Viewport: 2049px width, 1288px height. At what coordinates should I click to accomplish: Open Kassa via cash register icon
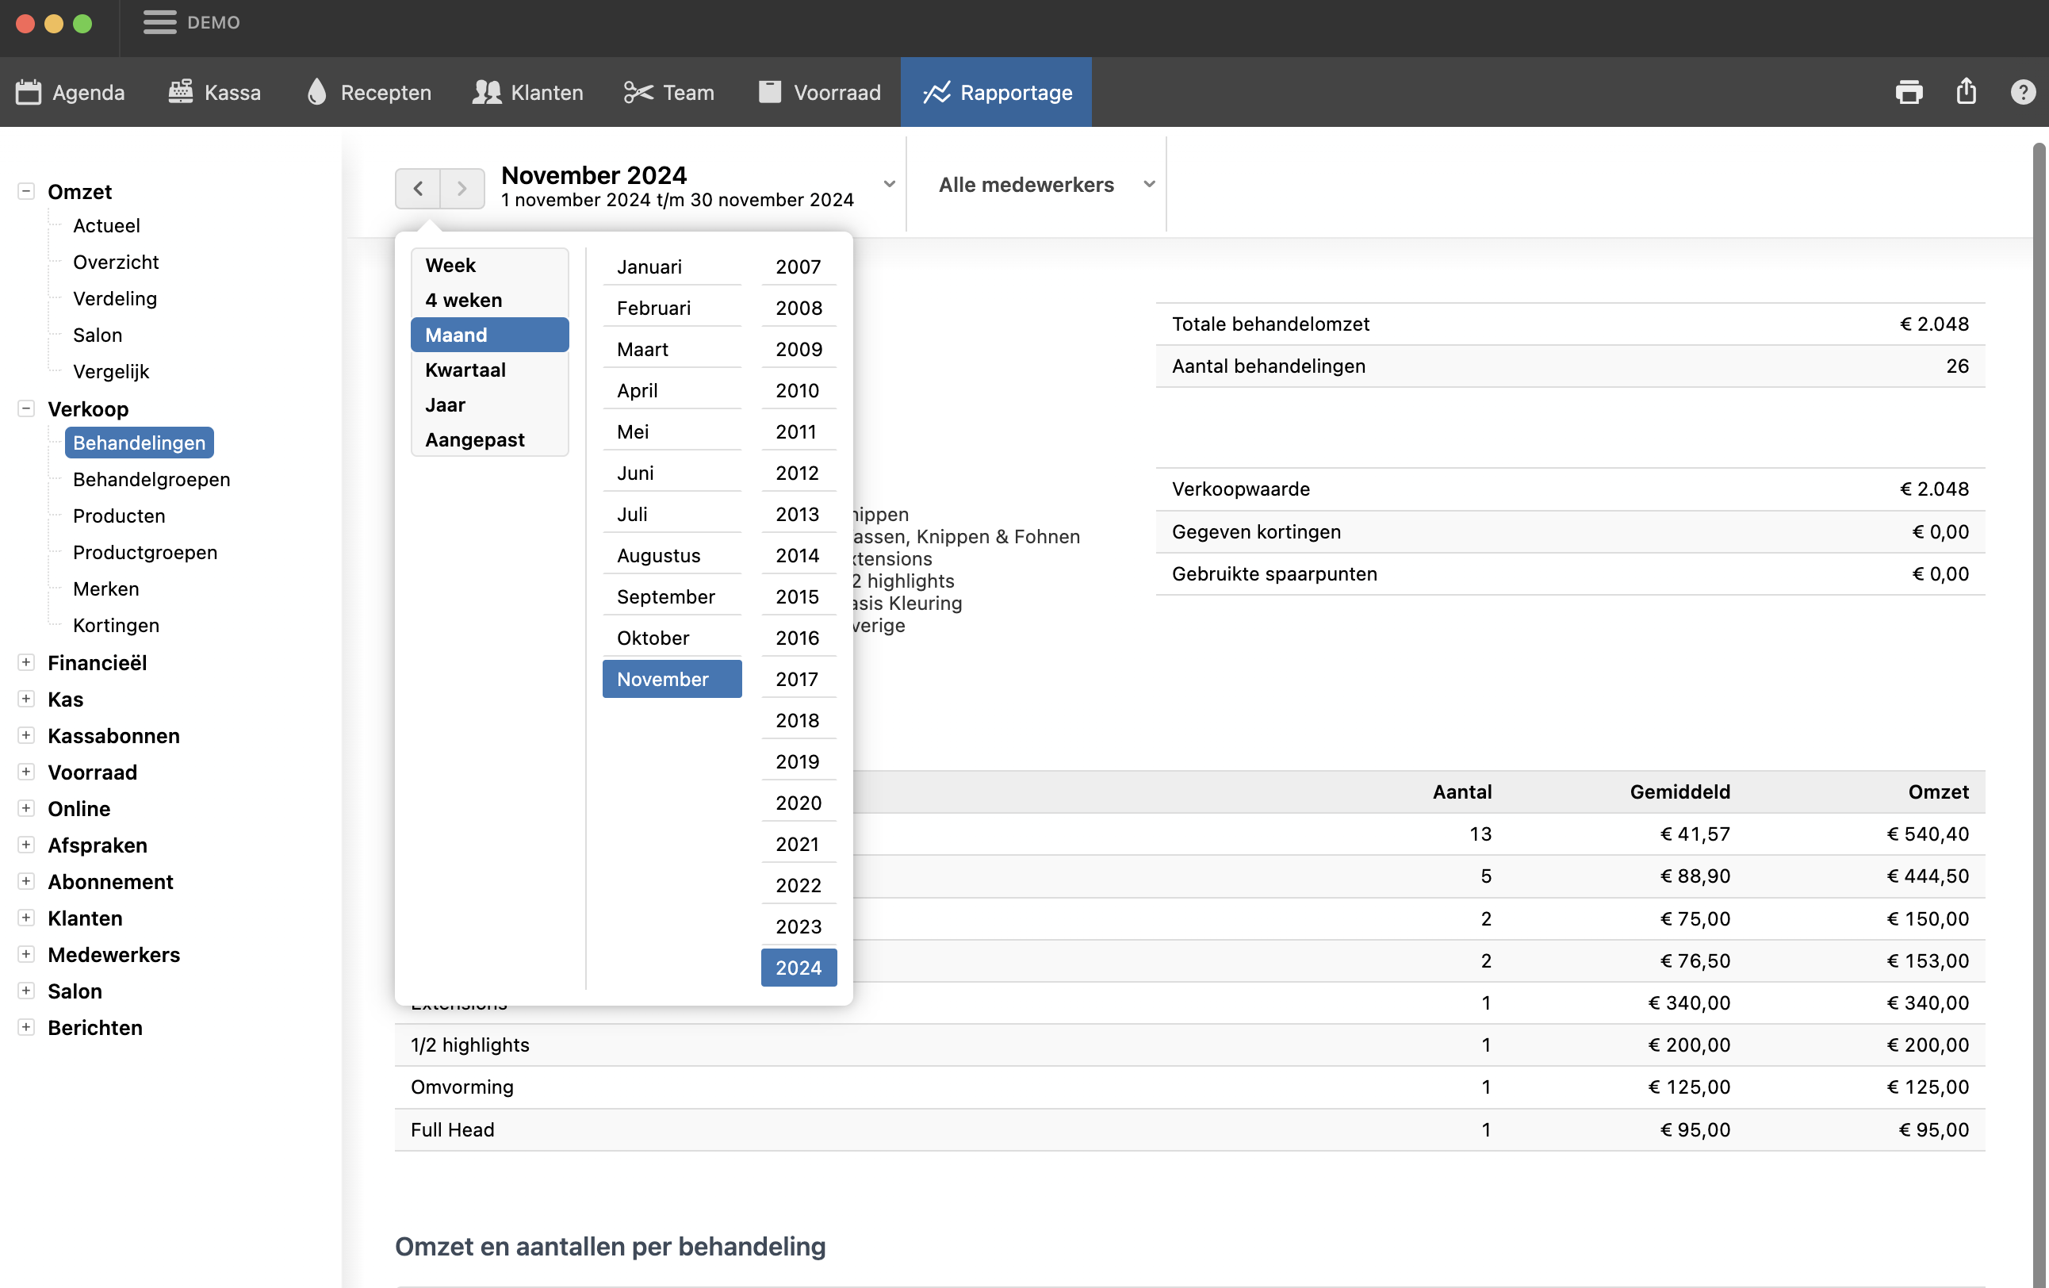180,92
